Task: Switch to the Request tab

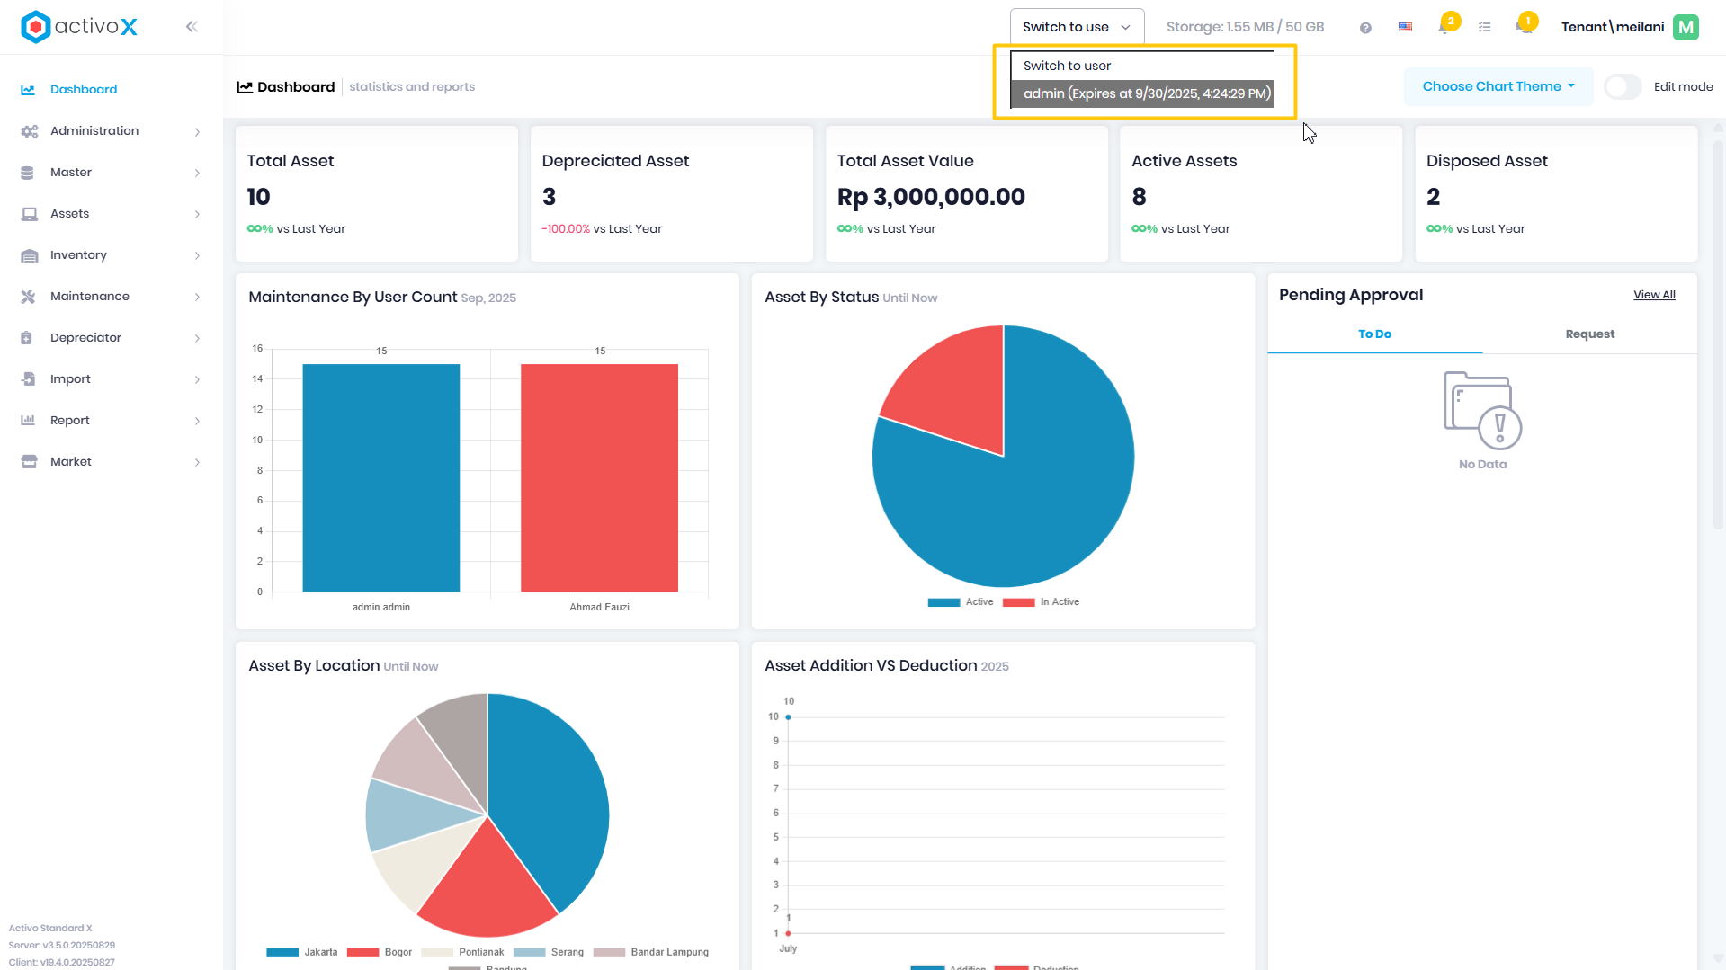Action: coord(1589,334)
